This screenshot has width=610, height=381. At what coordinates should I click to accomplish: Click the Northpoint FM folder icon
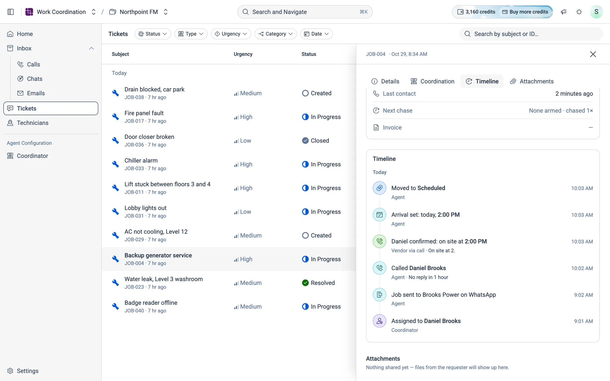(x=113, y=12)
